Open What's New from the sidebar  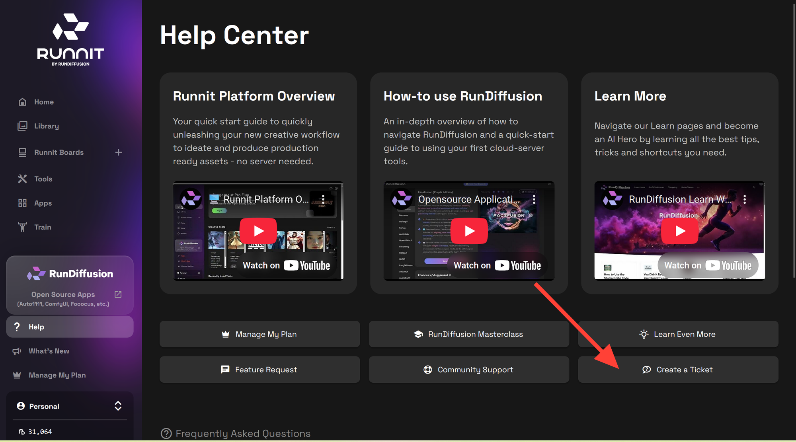click(49, 351)
